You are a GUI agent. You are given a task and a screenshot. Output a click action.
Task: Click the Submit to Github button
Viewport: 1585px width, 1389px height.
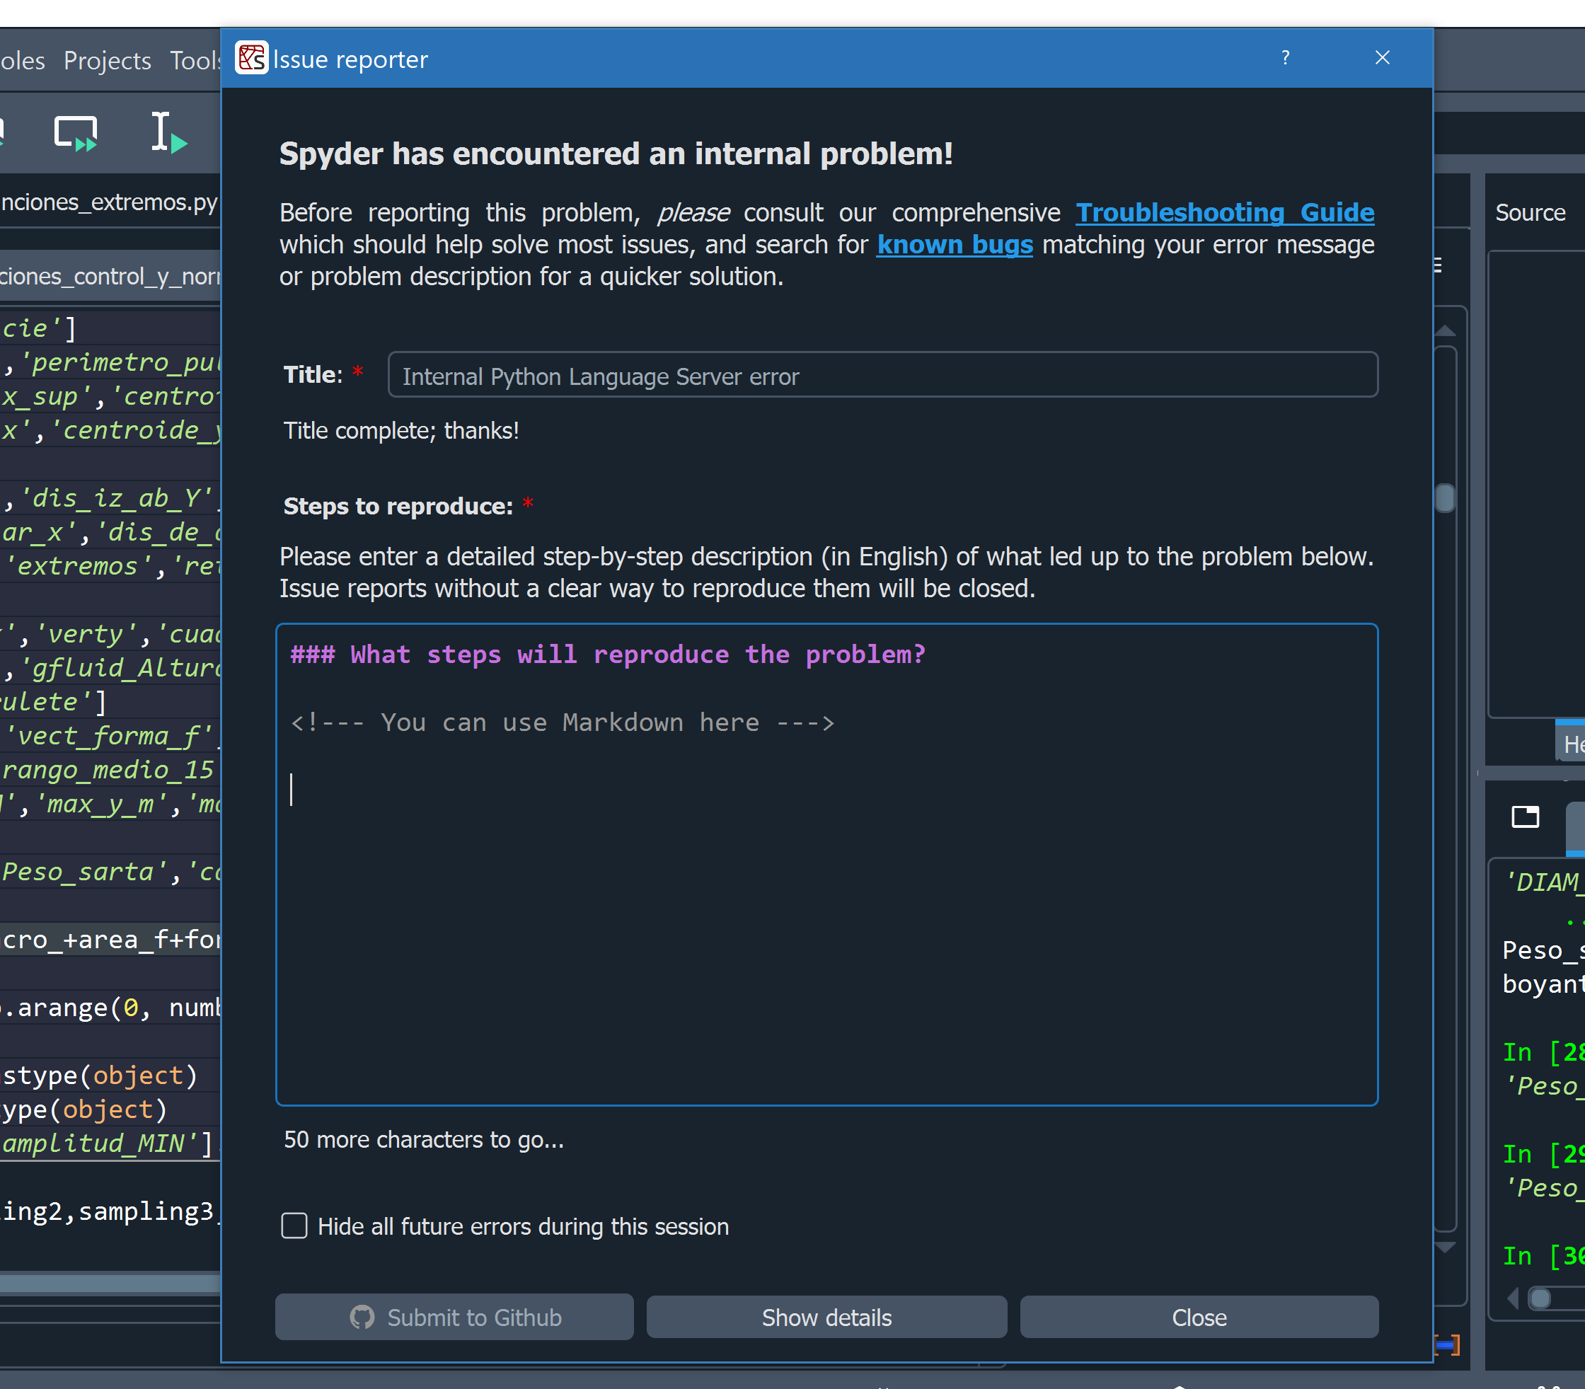click(x=454, y=1317)
